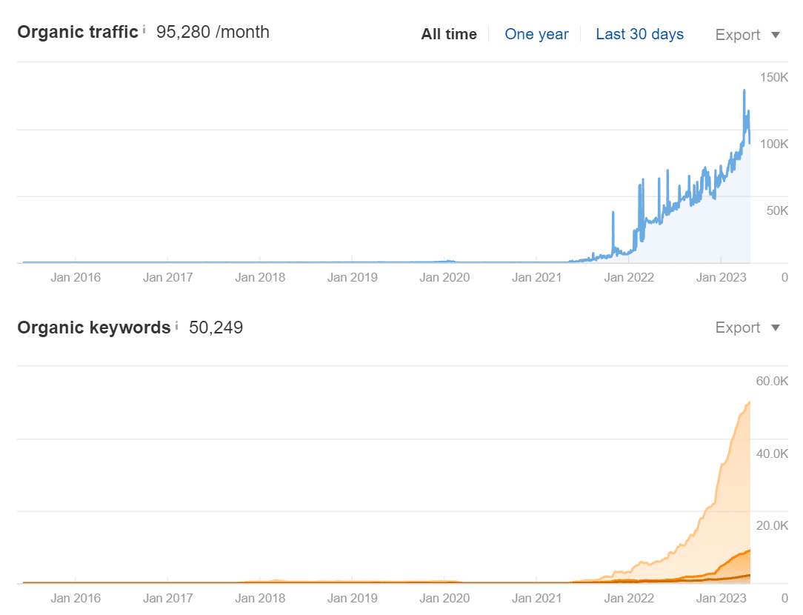Click the highest peak of the traffic chart
The image size is (803, 615).
[x=744, y=91]
